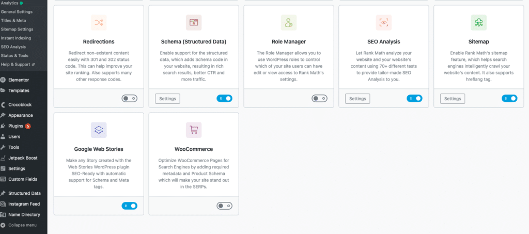The image size is (529, 234).
Task: Open Settings for the SEO Analysis module
Action: [357, 99]
